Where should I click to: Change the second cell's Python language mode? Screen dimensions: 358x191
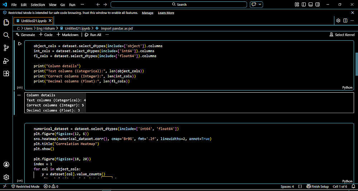coord(347,181)
